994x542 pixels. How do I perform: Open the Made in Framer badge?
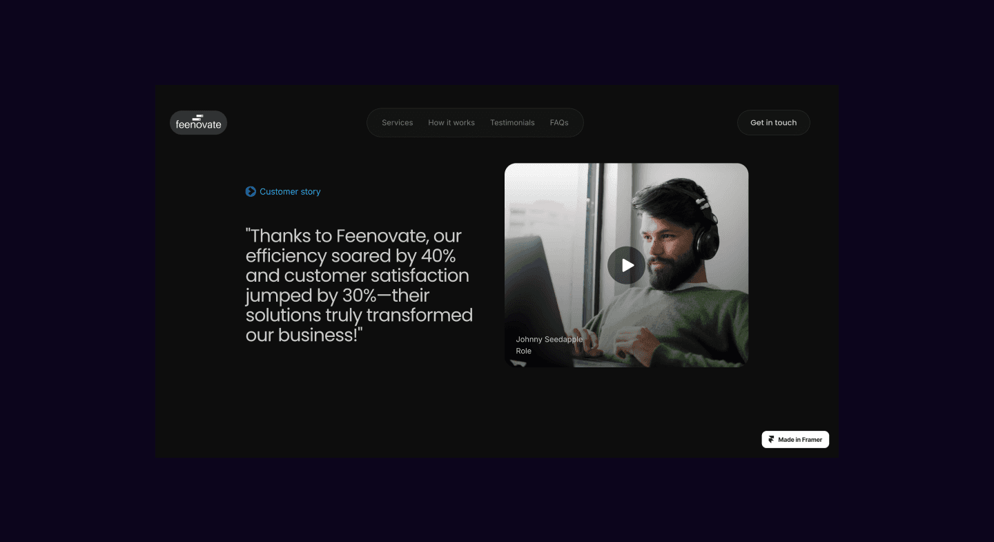pos(795,440)
